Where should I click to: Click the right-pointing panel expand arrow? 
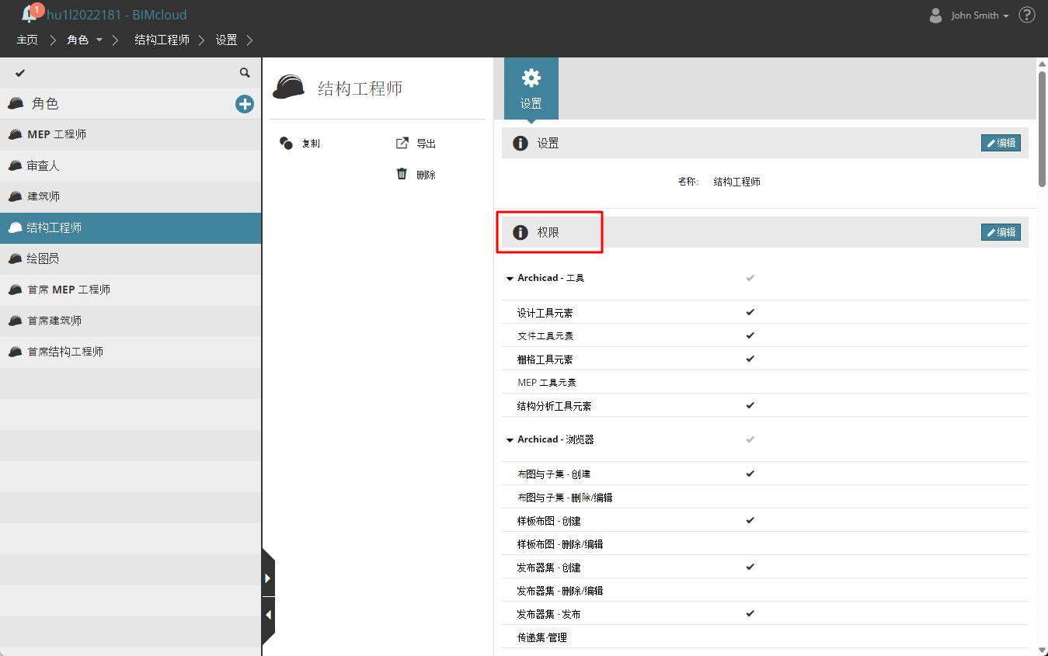coord(268,578)
